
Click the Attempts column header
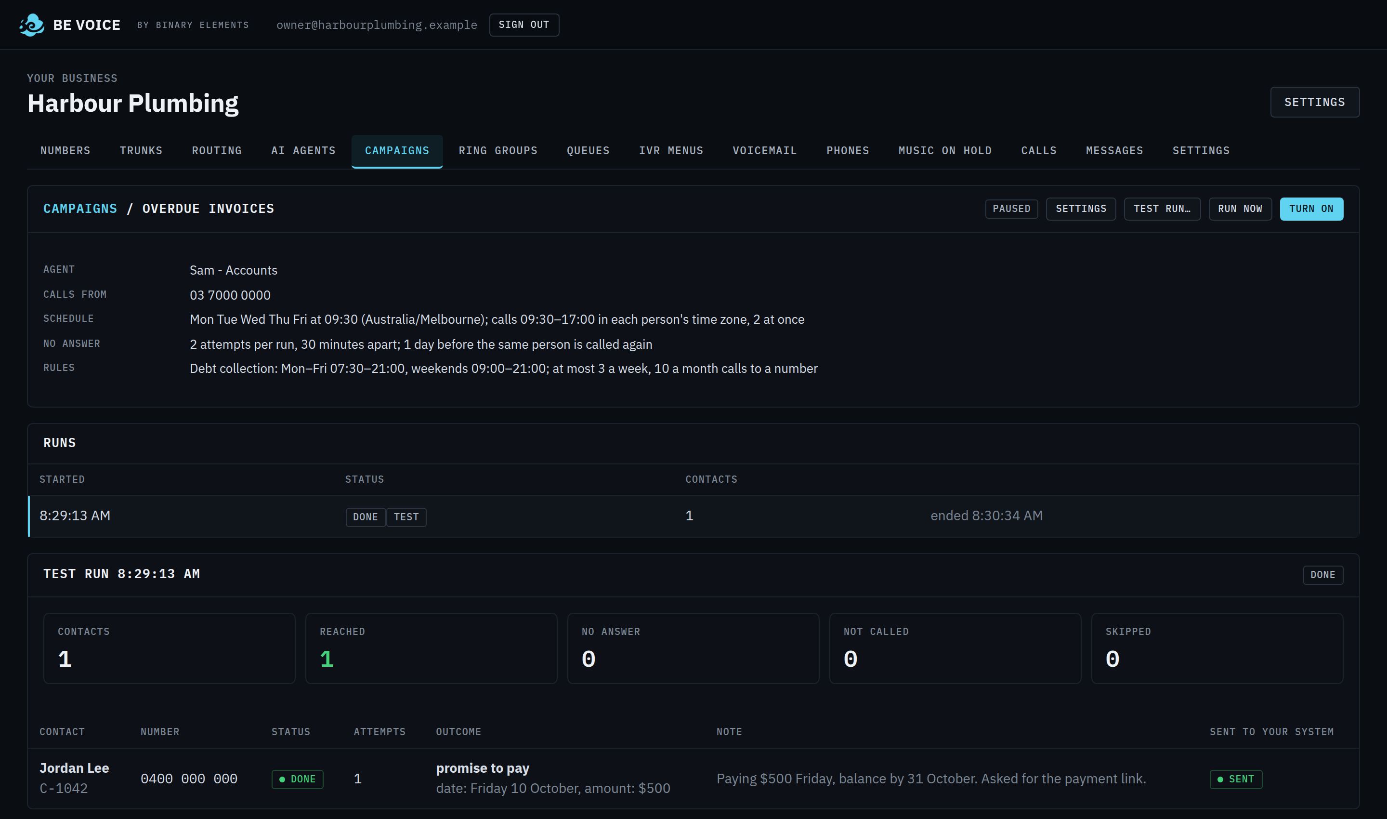(x=379, y=732)
